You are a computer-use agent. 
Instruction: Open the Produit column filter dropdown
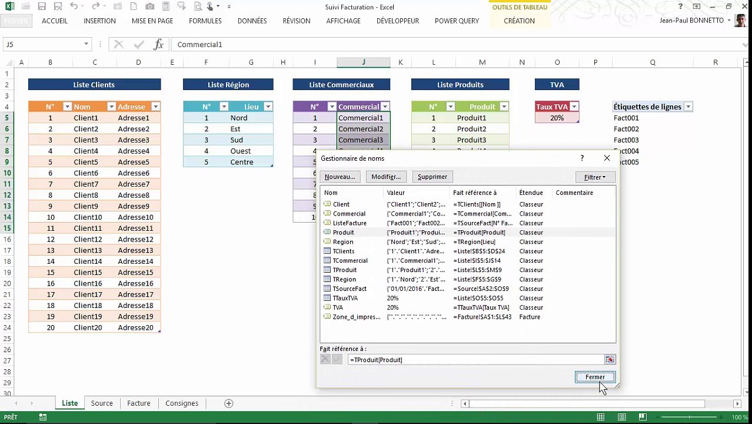tap(504, 107)
